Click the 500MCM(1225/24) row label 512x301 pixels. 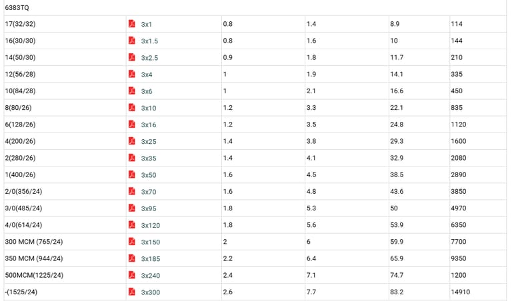click(x=34, y=275)
